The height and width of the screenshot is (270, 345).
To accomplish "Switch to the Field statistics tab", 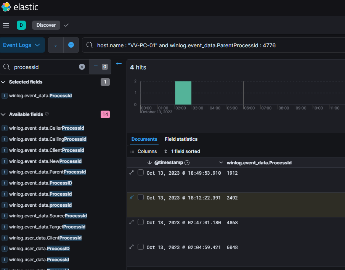I will [x=181, y=139].
